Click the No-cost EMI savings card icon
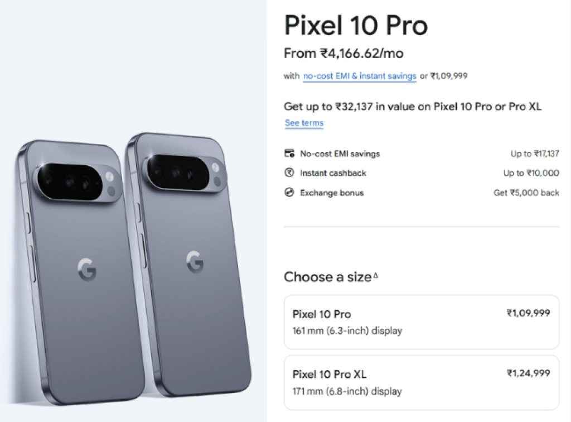The image size is (571, 422). tap(289, 154)
